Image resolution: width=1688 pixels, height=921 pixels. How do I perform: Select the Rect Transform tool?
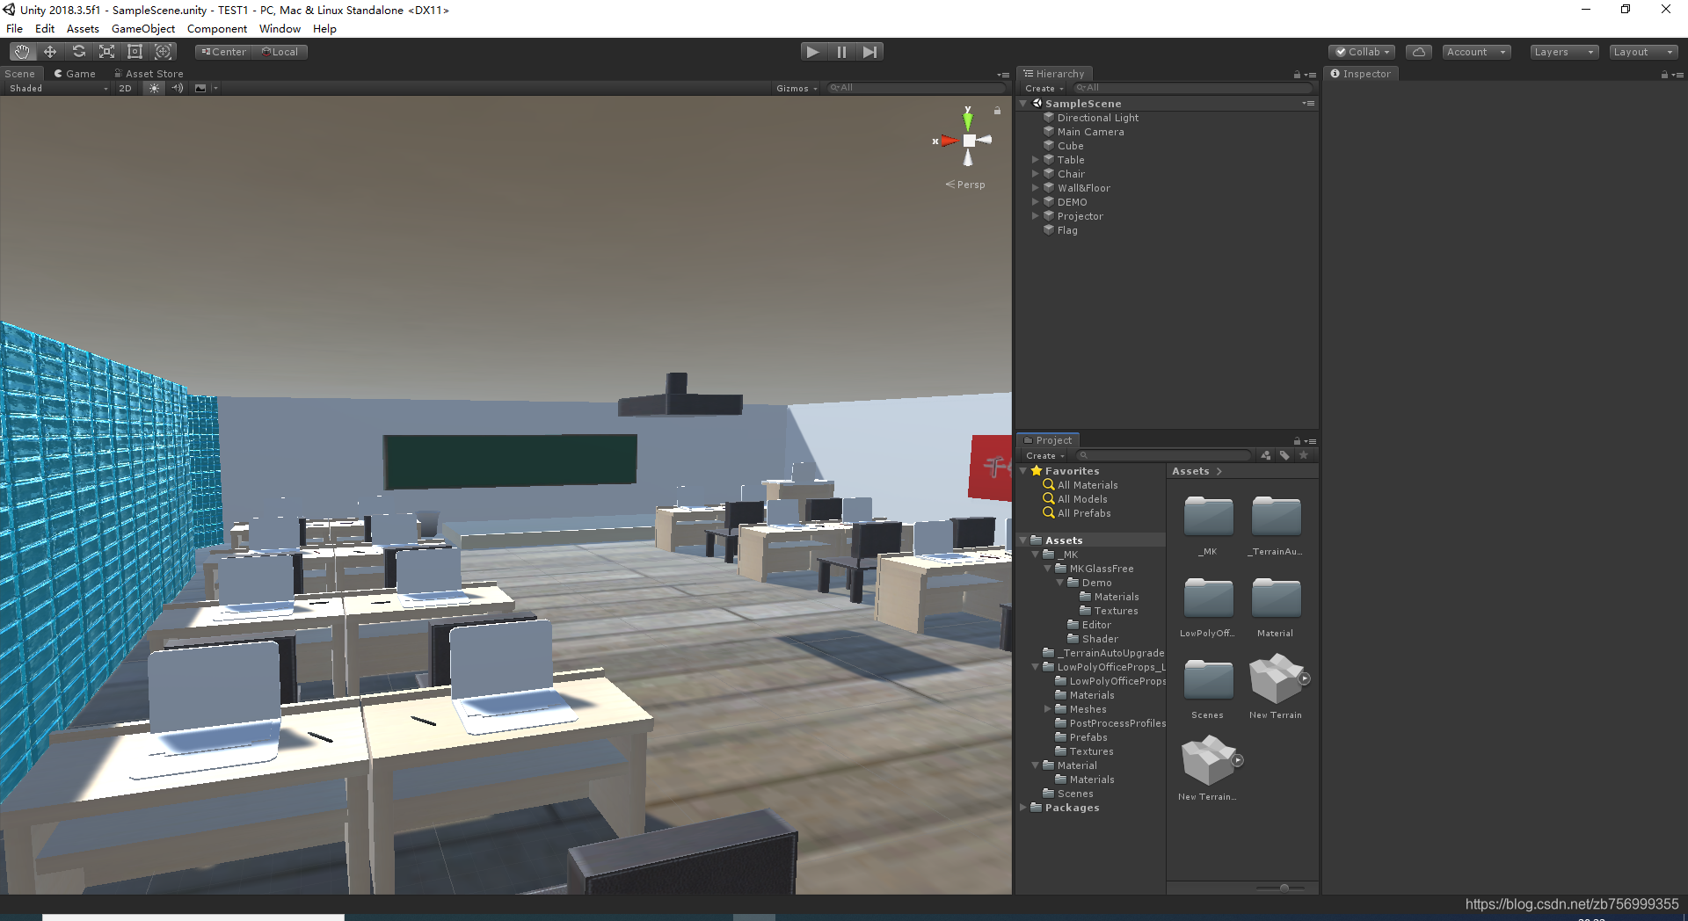[x=135, y=52]
